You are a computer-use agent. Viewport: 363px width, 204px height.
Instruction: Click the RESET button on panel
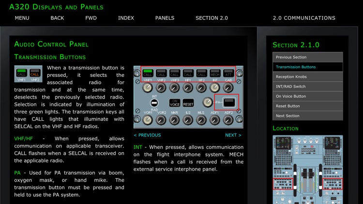188,103
